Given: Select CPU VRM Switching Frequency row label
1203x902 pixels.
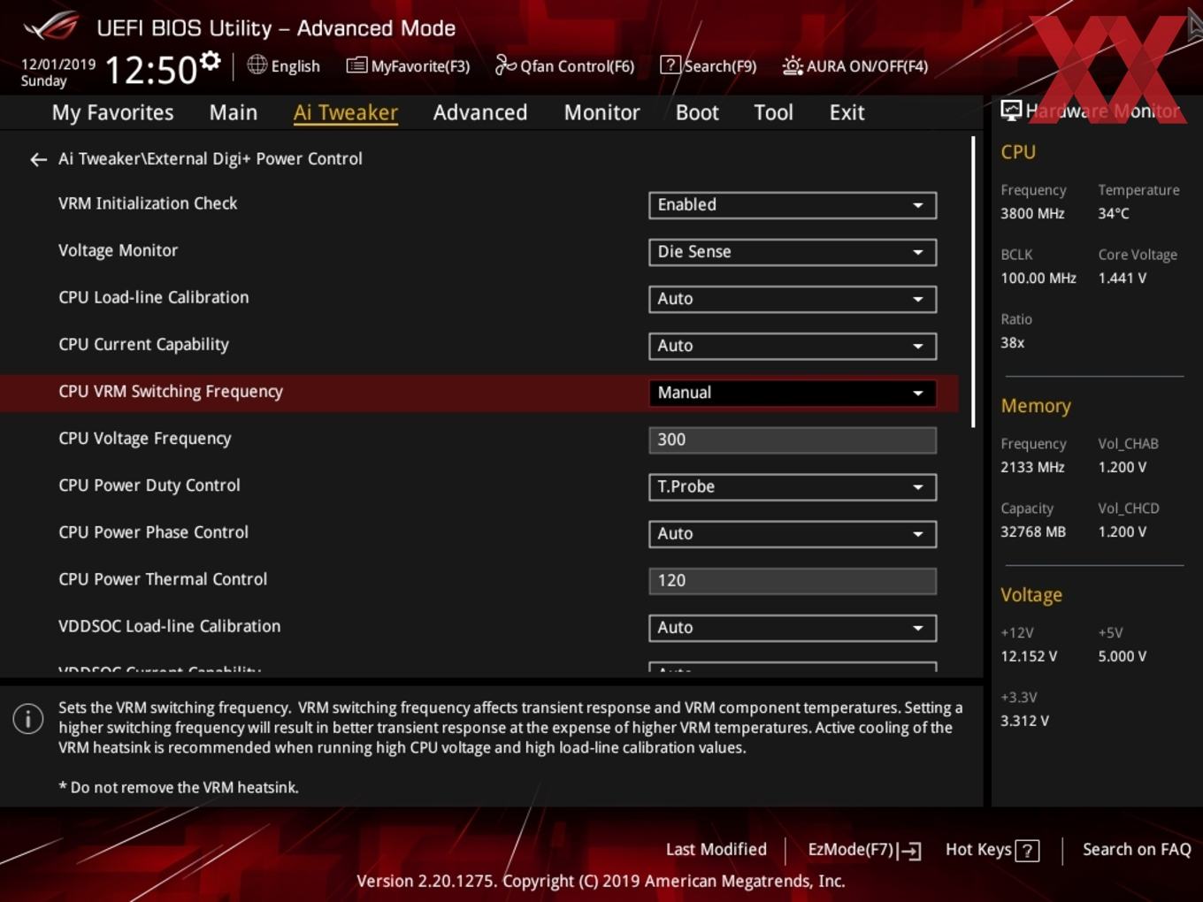Looking at the screenshot, I should (171, 392).
